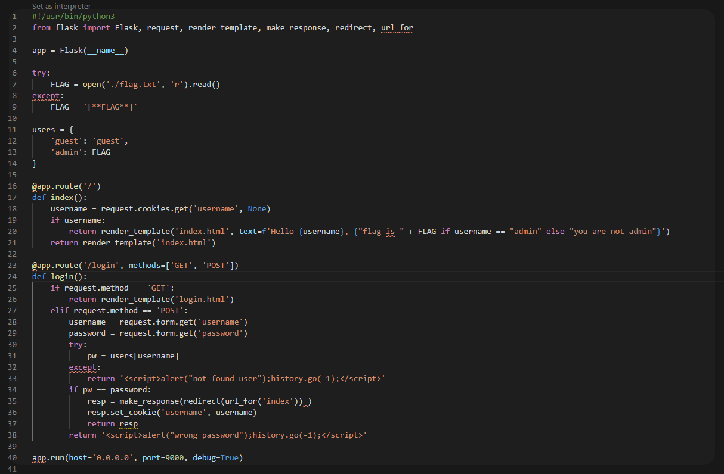Click 'def index():' function definition
Screen dimensions: 724x474
60,198
